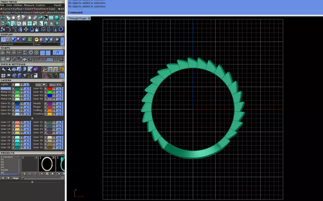
Task: Expand the Finger layer arrow
Action: pos(45,107)
